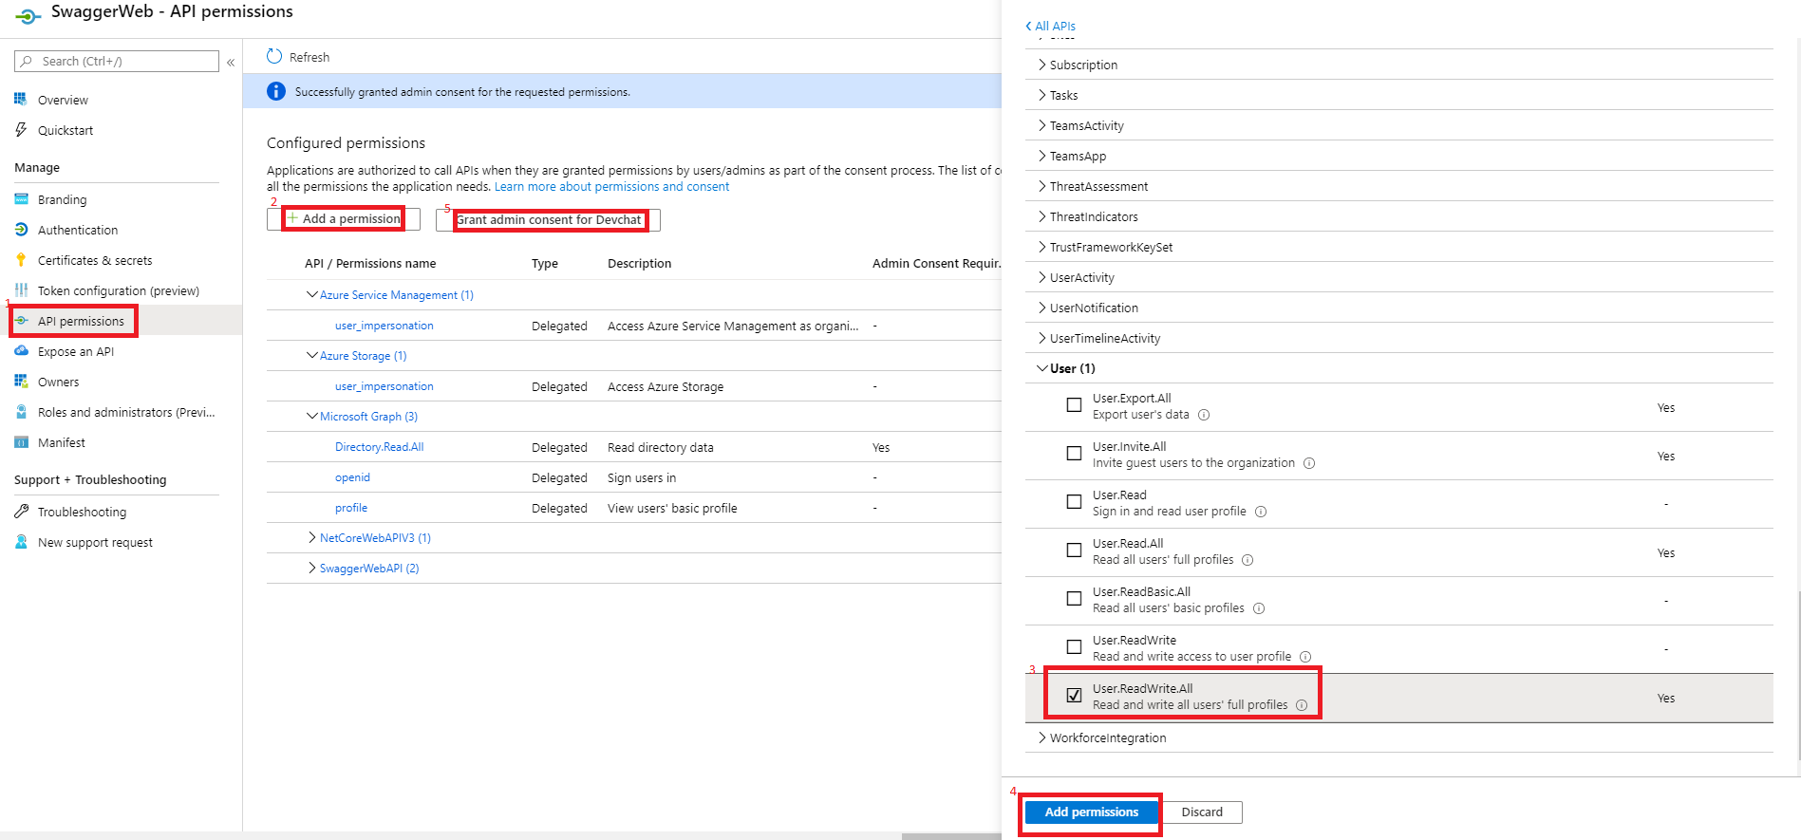Click the Owners icon
The image size is (1801, 840).
click(21, 382)
